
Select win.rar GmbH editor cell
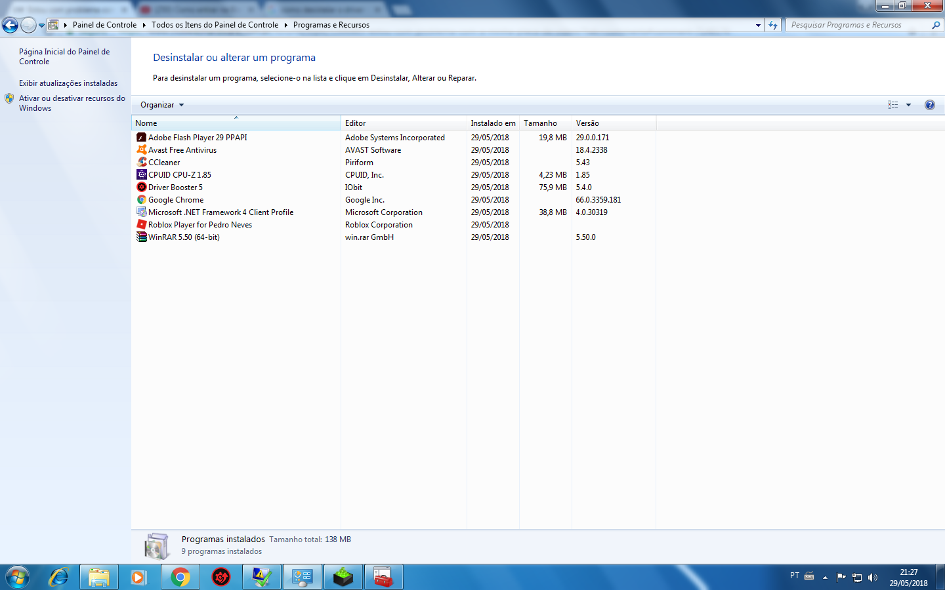tap(369, 237)
